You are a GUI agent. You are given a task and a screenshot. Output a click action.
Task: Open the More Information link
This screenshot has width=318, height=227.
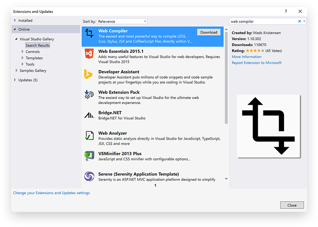coord(247,57)
